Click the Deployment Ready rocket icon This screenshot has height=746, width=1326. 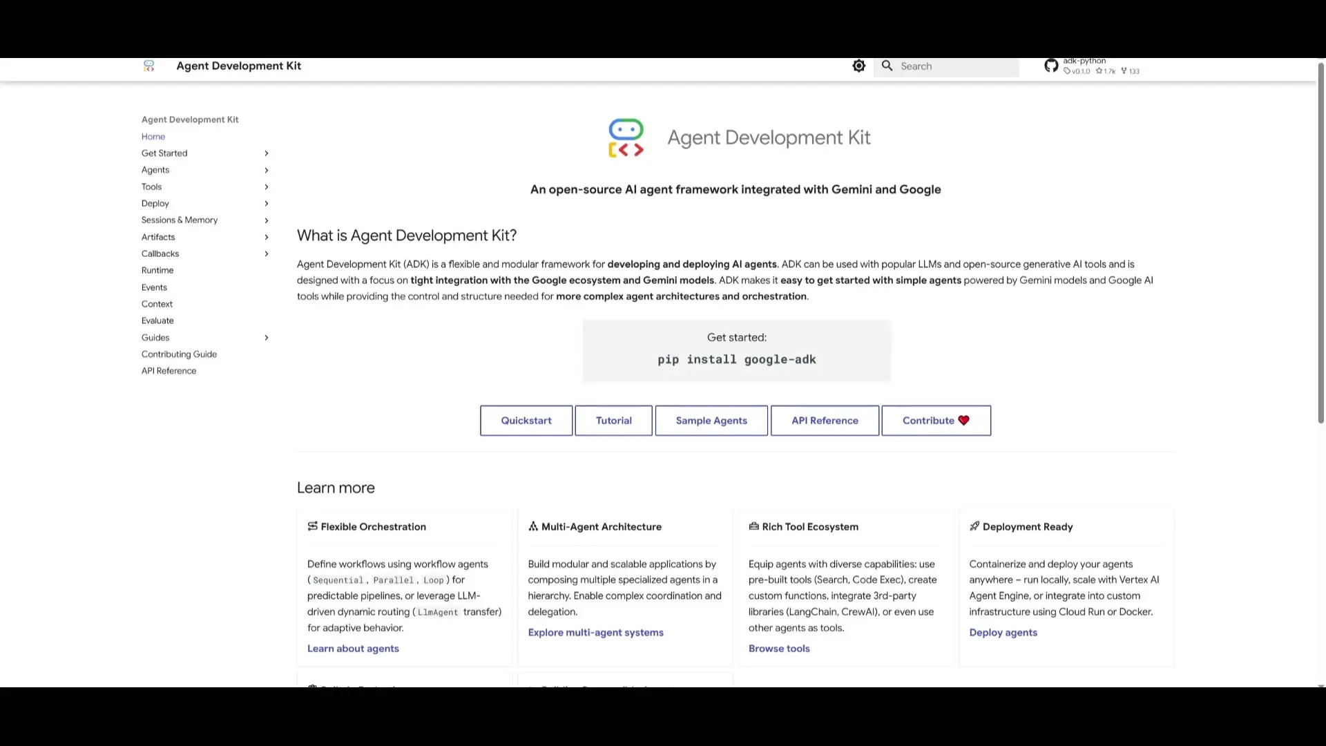pos(974,526)
